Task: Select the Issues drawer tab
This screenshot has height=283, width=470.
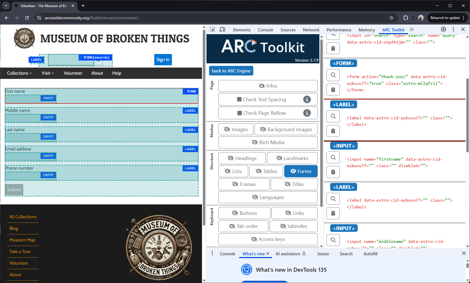Action: [323, 254]
